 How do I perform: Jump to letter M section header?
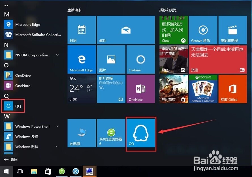7,14
